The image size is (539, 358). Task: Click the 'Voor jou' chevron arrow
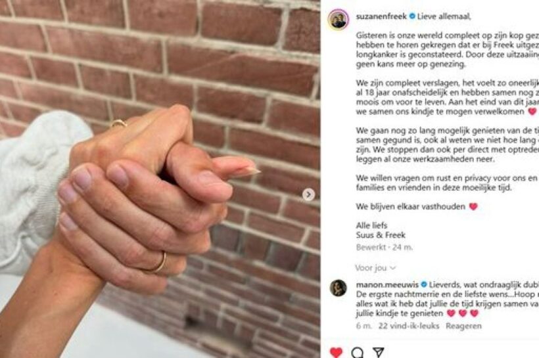392,268
